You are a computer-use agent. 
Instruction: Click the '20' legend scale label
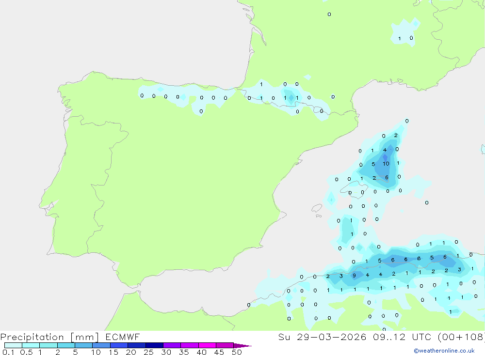pos(131,352)
